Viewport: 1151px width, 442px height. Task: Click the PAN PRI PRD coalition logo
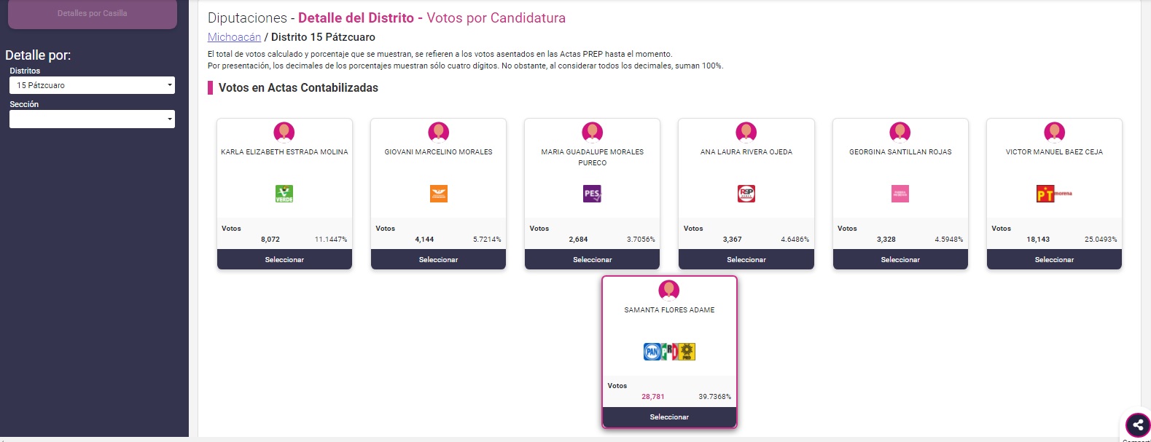(x=669, y=352)
